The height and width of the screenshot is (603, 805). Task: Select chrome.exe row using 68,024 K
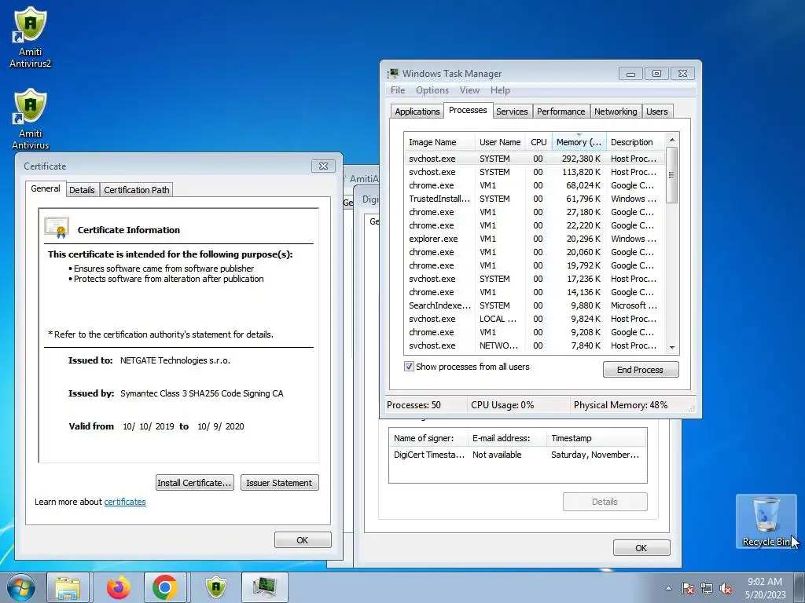coord(534,185)
